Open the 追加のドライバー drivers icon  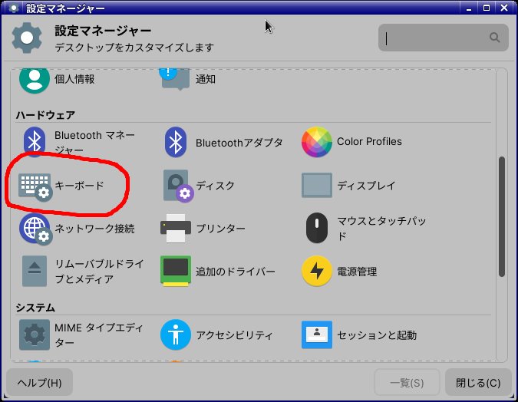[x=176, y=271]
